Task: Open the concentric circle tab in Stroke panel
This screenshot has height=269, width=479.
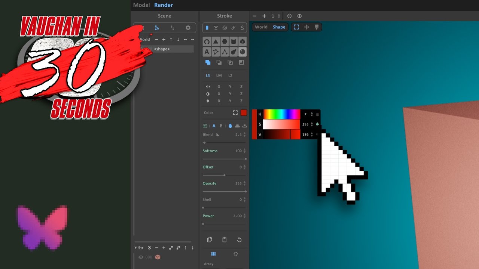Action: point(225,28)
